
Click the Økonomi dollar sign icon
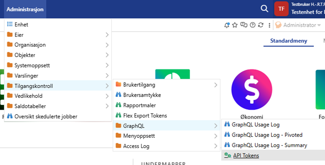249,89
